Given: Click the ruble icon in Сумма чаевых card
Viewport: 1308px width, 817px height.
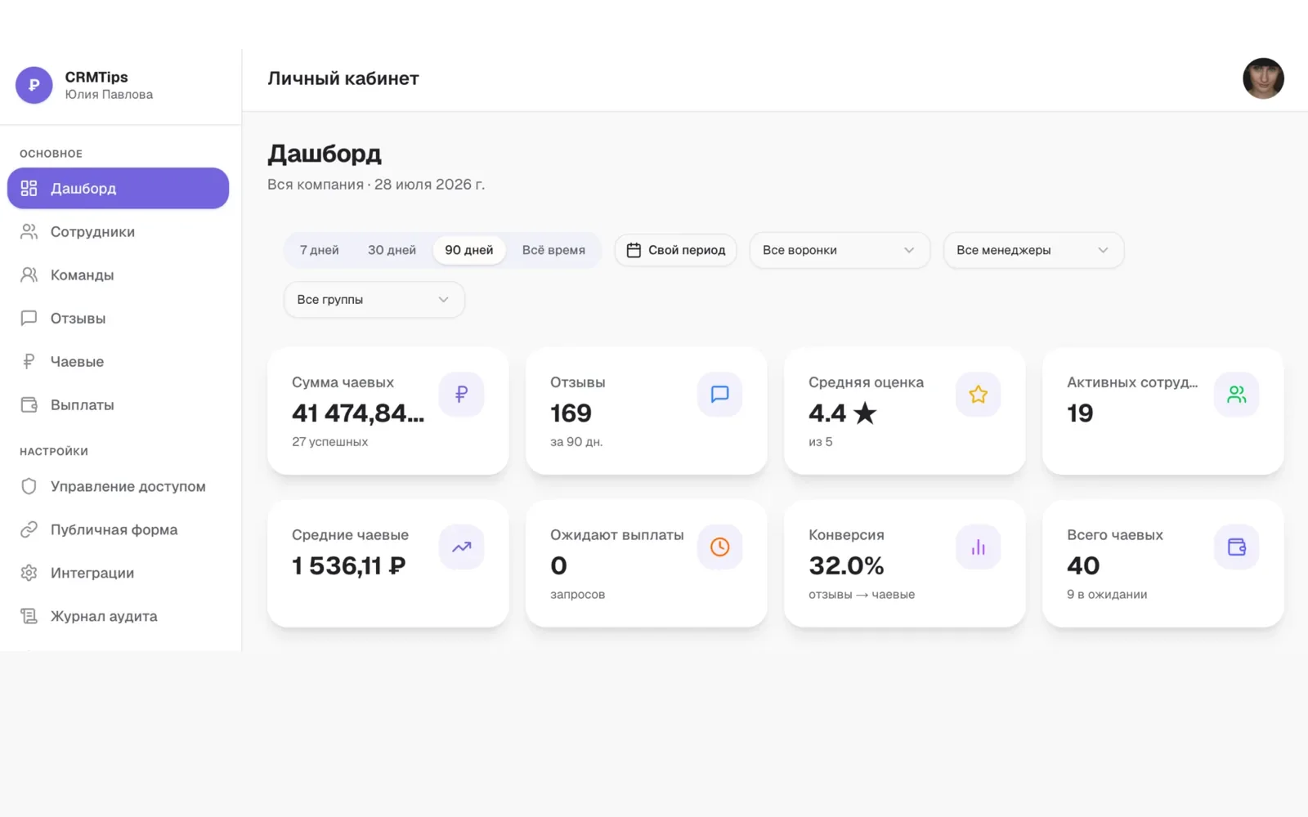Looking at the screenshot, I should [461, 395].
